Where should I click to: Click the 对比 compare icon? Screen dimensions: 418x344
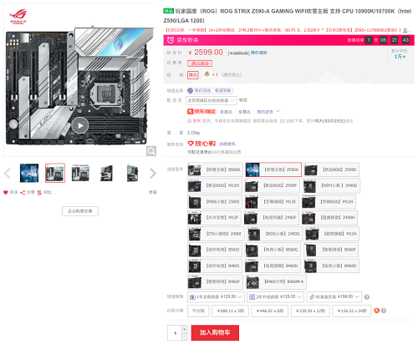tap(39, 192)
